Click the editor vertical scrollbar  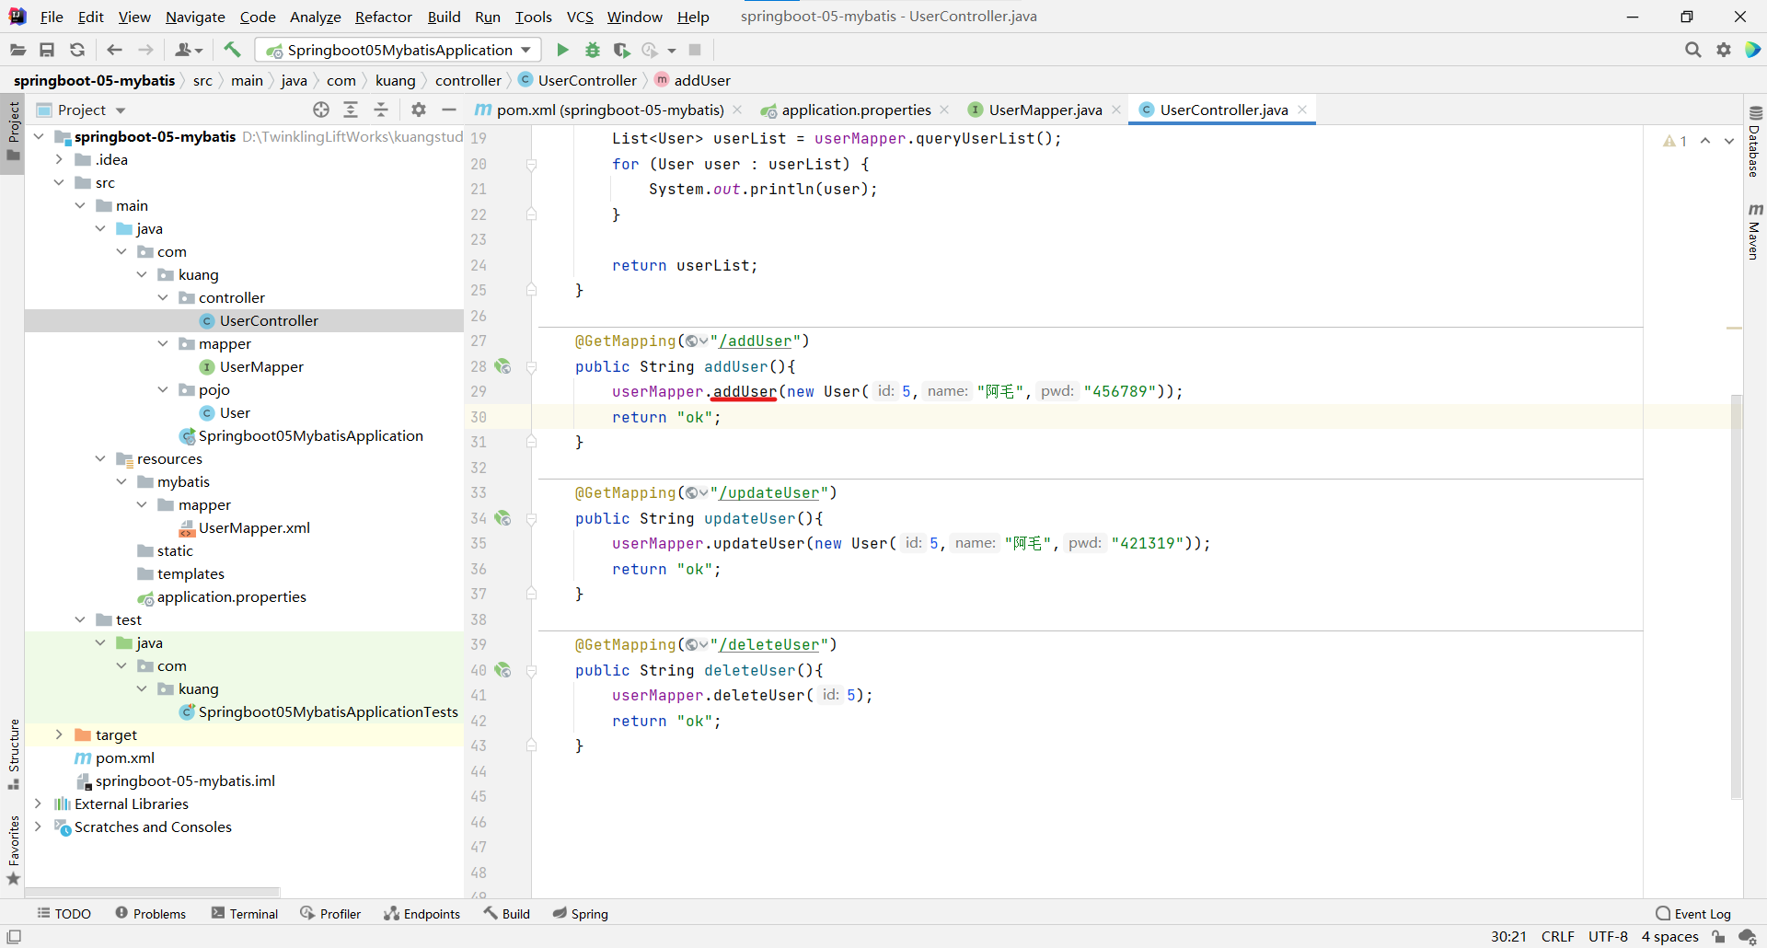click(1736, 596)
